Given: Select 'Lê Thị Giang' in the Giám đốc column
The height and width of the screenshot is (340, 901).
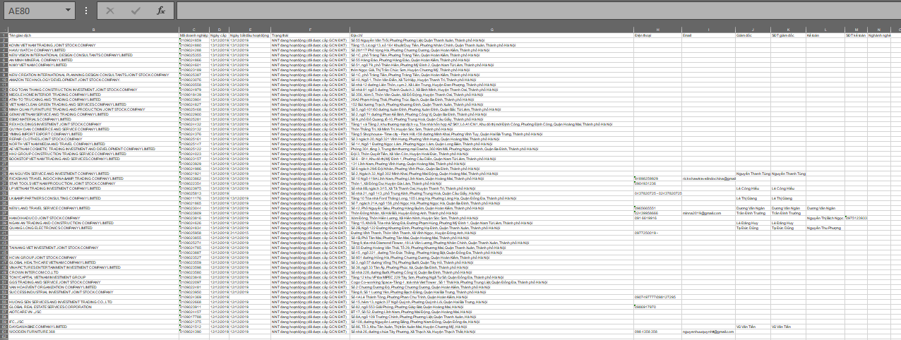Looking at the screenshot, I should pyautogui.click(x=753, y=199).
